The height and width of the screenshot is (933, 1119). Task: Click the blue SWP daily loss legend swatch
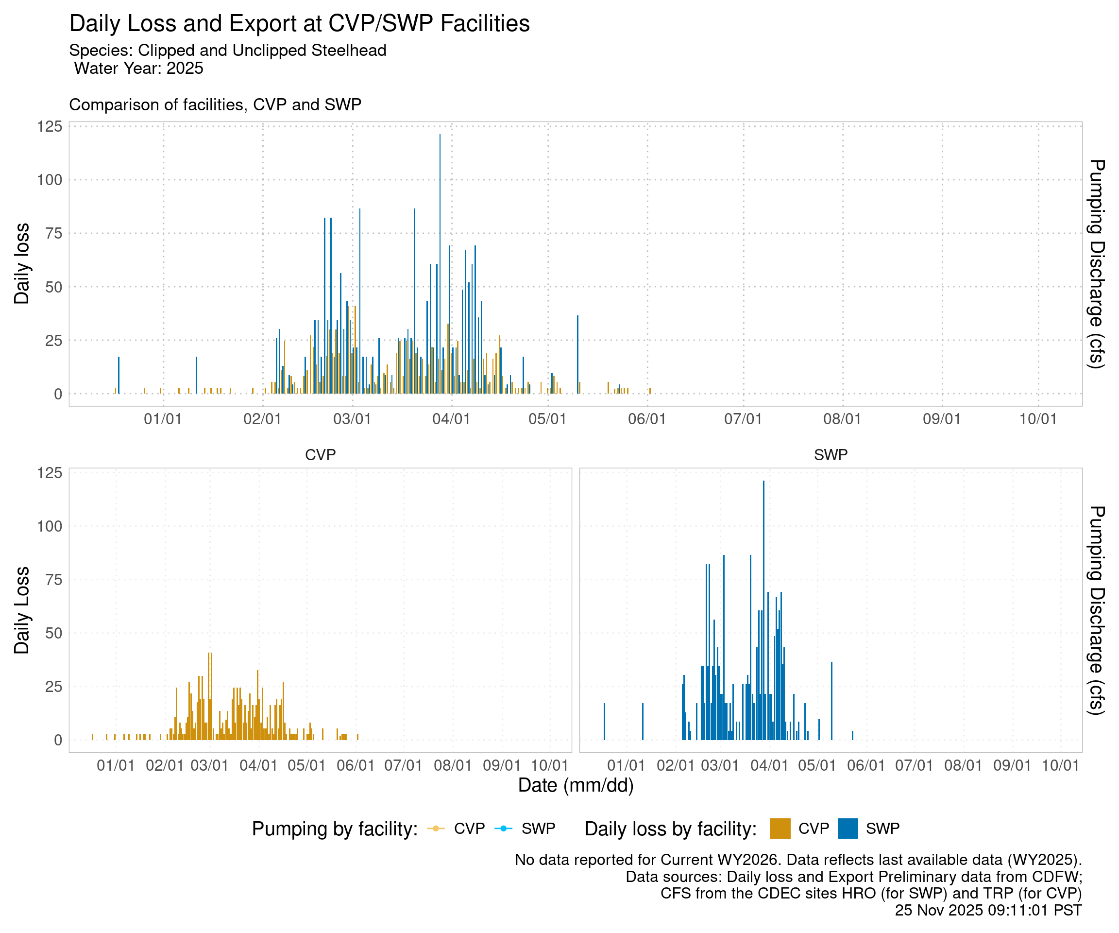click(847, 829)
